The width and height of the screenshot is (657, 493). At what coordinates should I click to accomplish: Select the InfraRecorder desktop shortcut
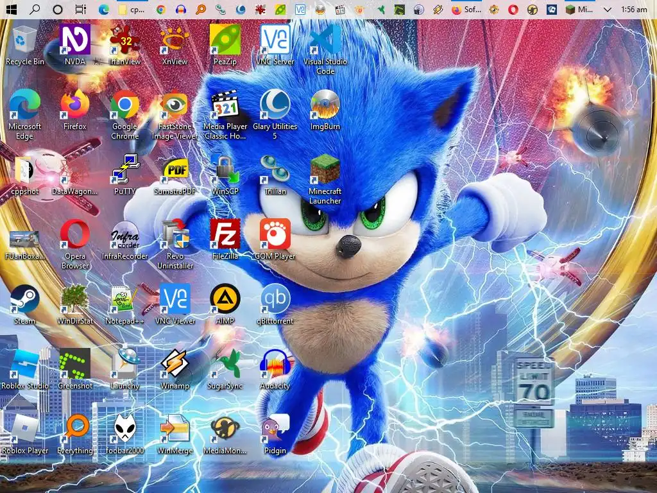(x=125, y=240)
